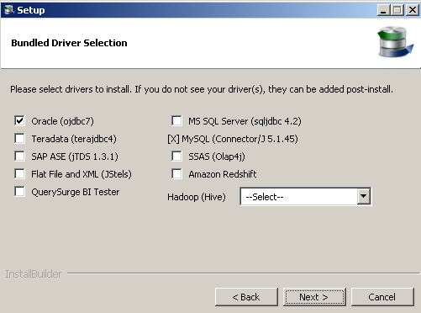Tick the SSAS (Olap4j) checkbox
Viewport: 421px width, 313px height.
pyautogui.click(x=176, y=156)
